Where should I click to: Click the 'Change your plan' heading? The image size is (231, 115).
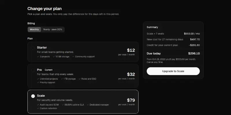coord(44,9)
